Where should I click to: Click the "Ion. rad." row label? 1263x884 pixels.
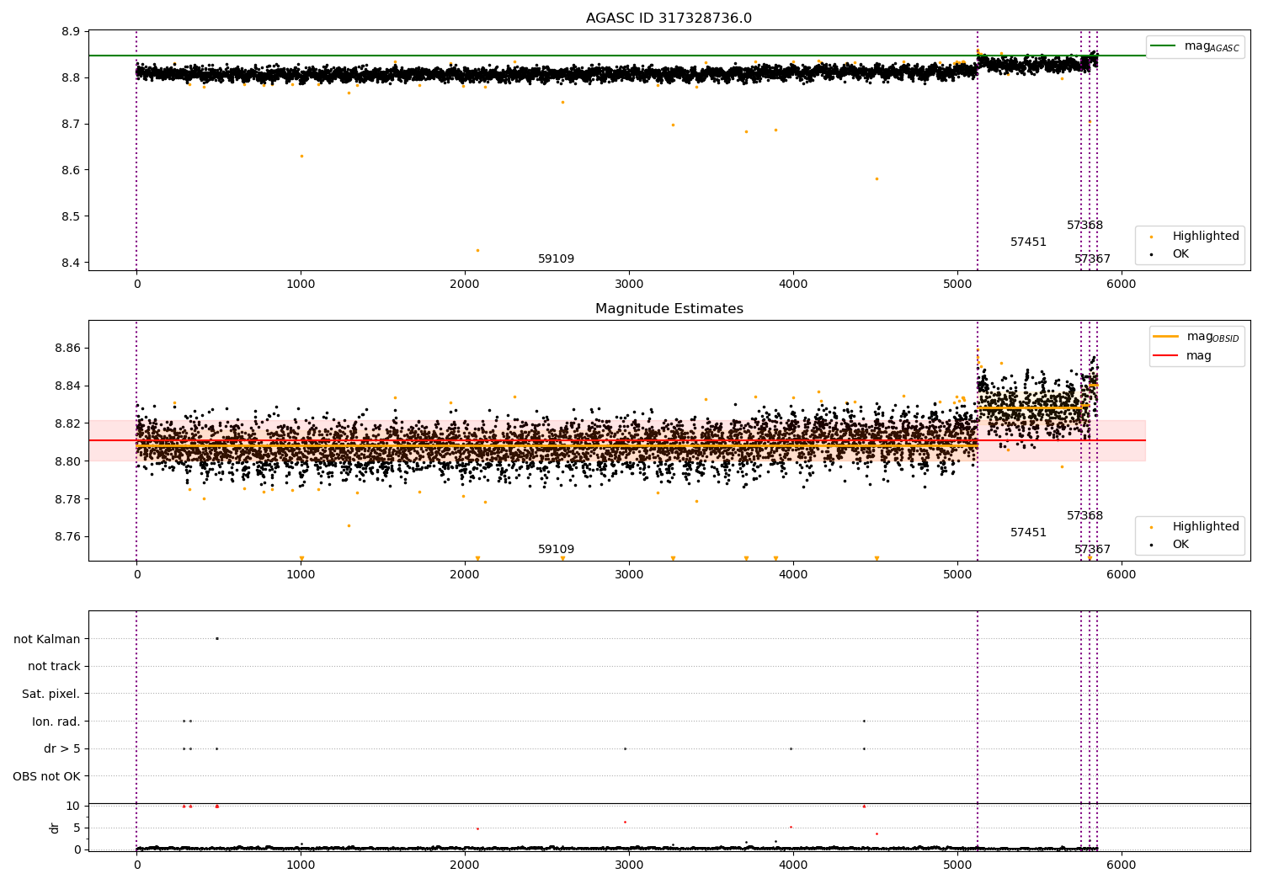tap(56, 722)
